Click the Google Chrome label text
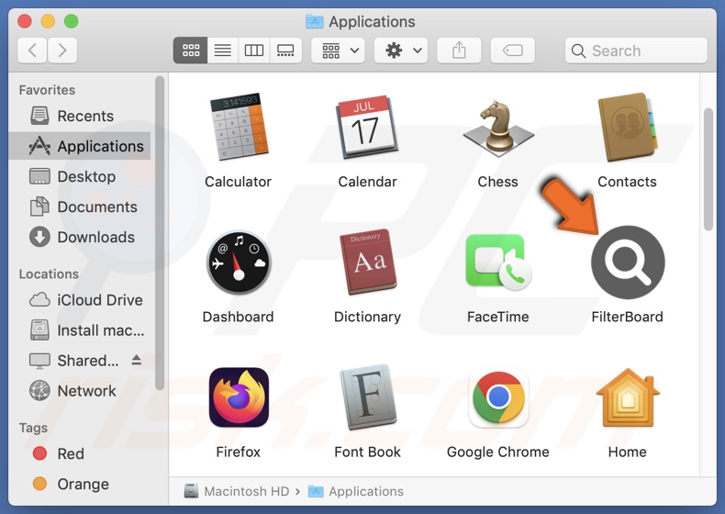Viewport: 725px width, 514px height. [498, 452]
